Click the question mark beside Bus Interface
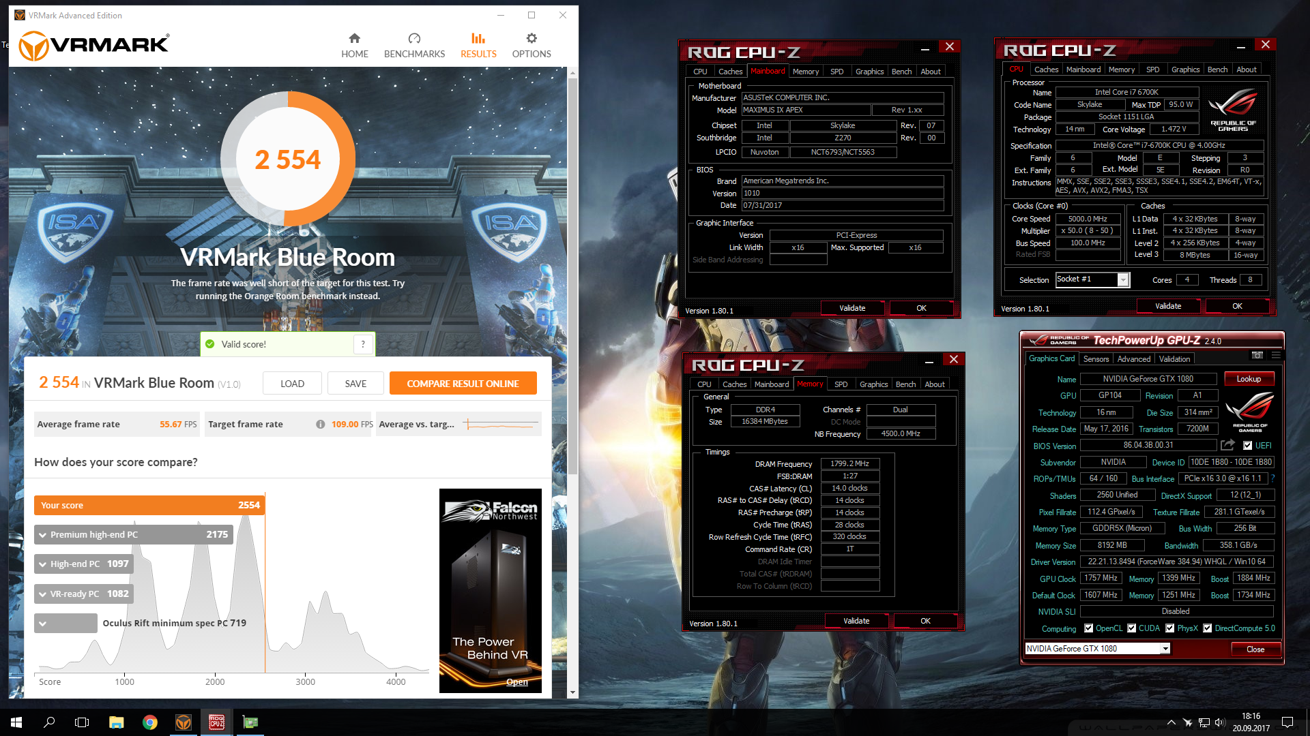Image resolution: width=1310 pixels, height=736 pixels. [1273, 478]
